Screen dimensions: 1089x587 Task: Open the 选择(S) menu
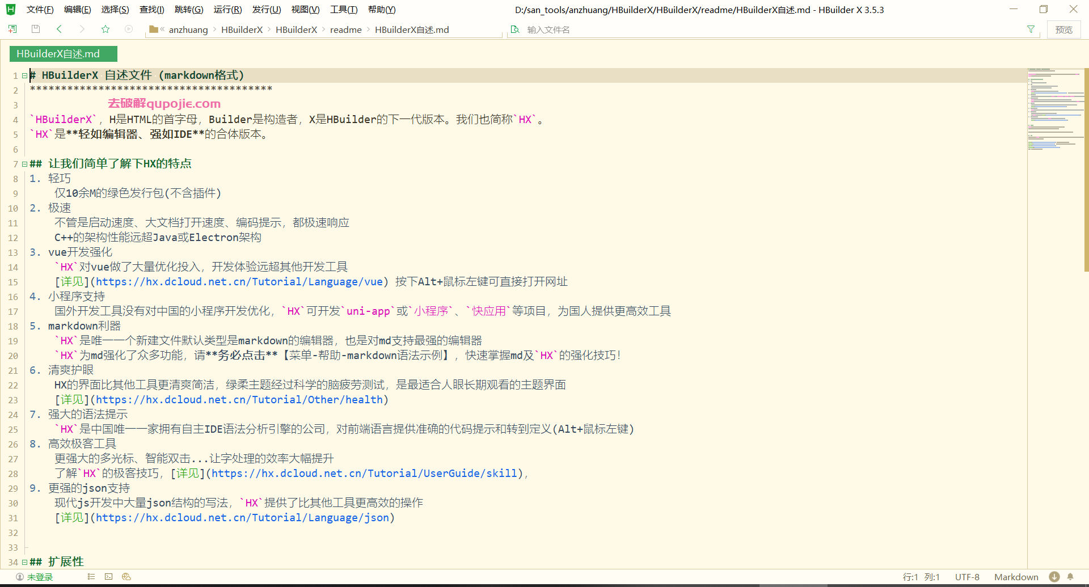(x=115, y=10)
